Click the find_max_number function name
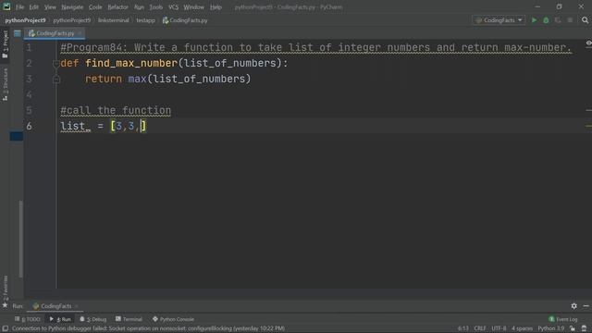The image size is (592, 333). click(x=131, y=63)
